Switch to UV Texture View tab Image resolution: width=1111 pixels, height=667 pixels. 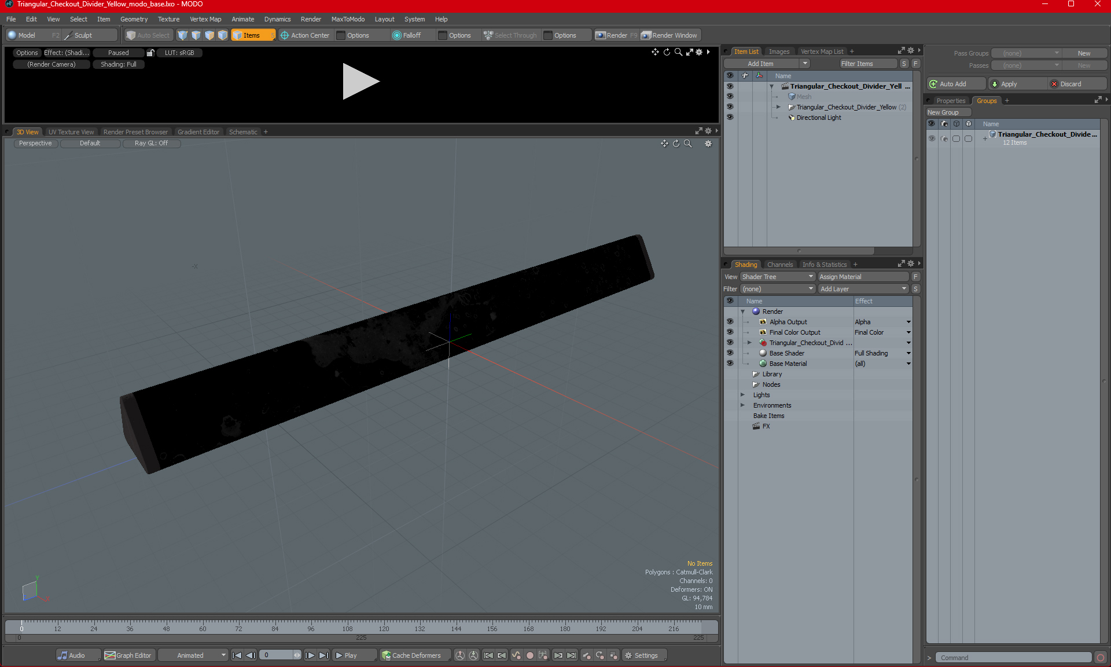click(71, 132)
